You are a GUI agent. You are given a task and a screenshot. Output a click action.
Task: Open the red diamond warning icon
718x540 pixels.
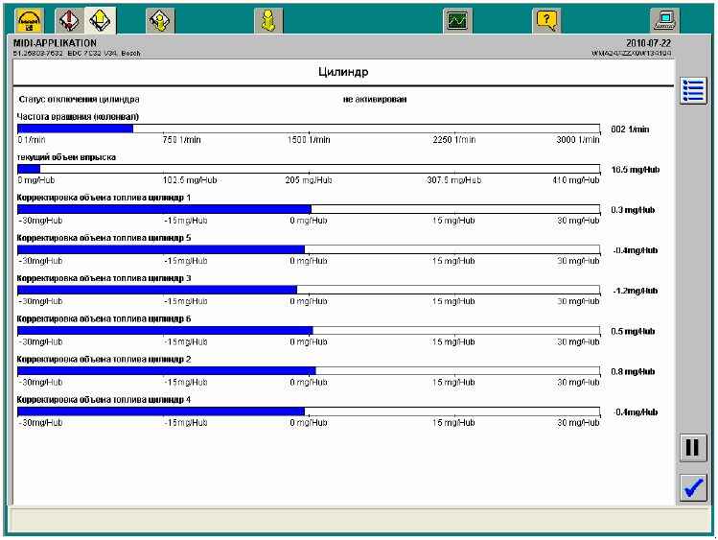(68, 19)
